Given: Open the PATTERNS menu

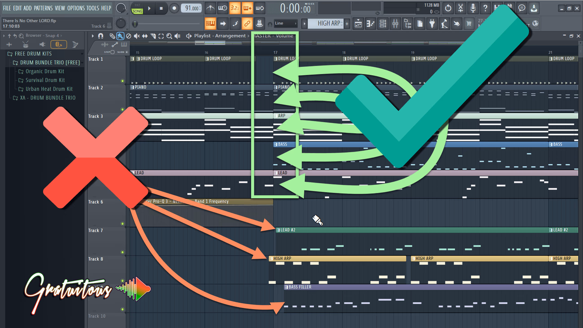Looking at the screenshot, I should [x=43, y=8].
